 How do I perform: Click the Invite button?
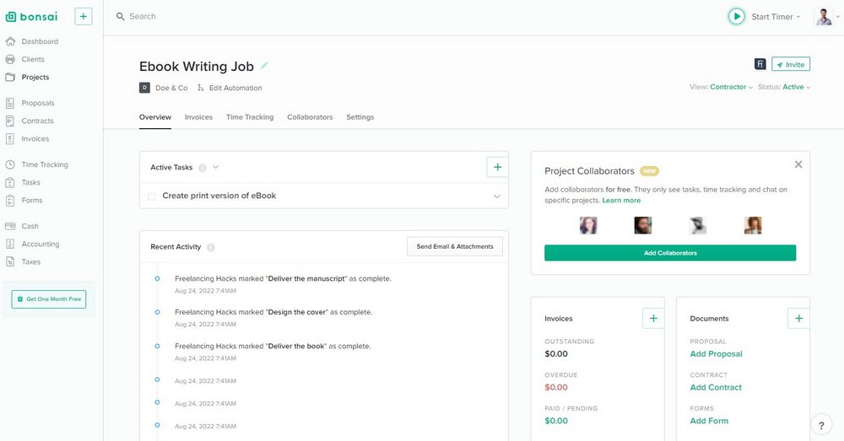pos(791,64)
